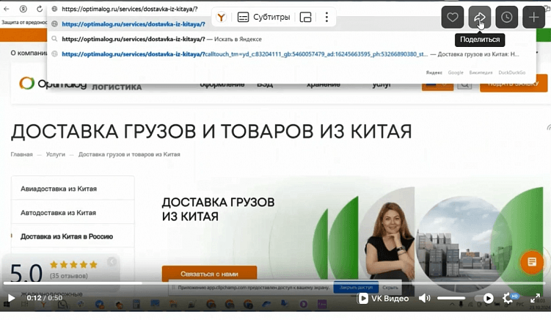Toggle the autoplay switch
551x320 pixels.
point(484,298)
